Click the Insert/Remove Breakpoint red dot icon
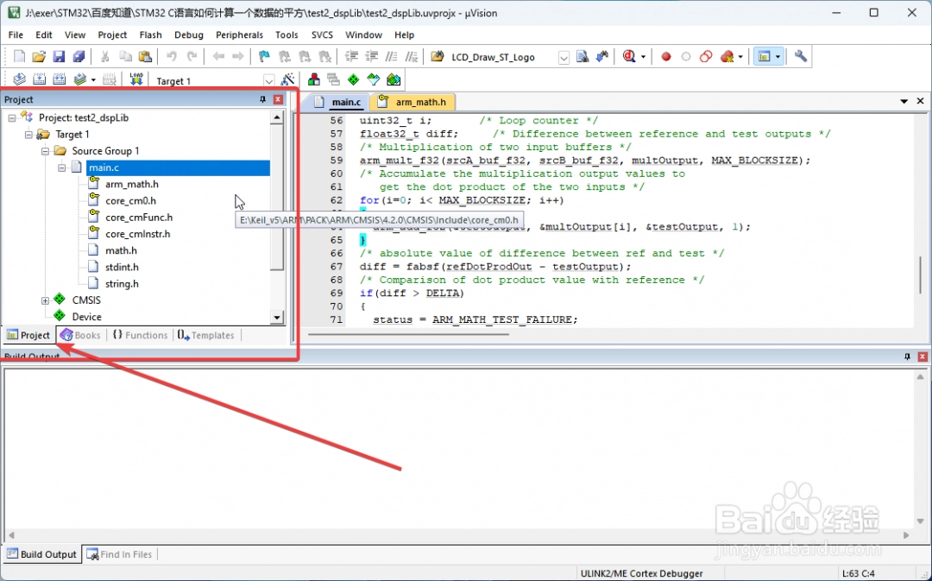The height and width of the screenshot is (581, 932). (x=666, y=57)
